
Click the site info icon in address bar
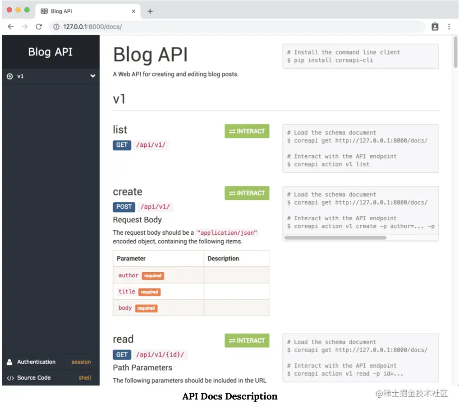tap(56, 27)
